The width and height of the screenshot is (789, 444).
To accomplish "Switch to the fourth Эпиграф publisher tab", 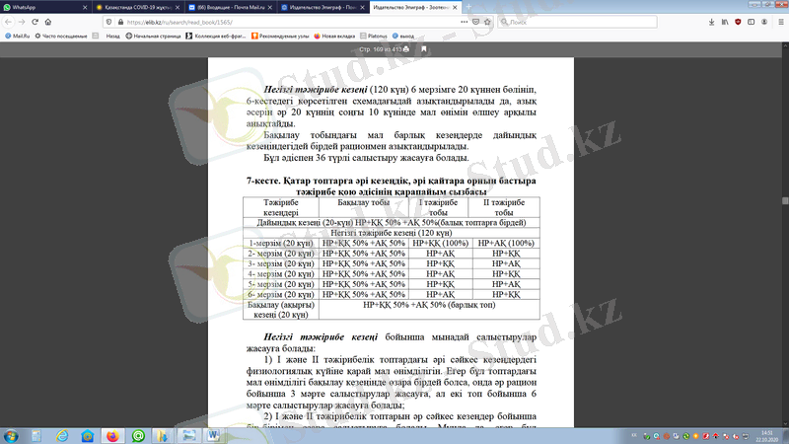I will 323,8.
